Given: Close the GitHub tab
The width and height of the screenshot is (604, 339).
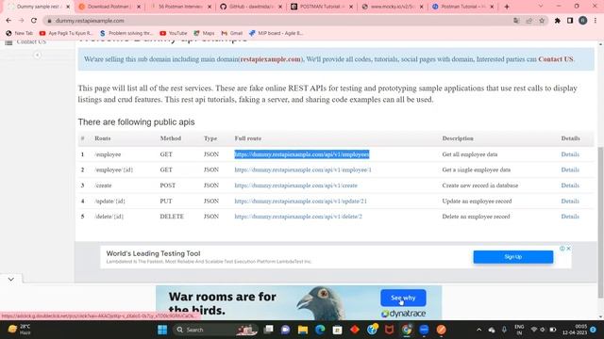Looking at the screenshot, I should coord(280,7).
